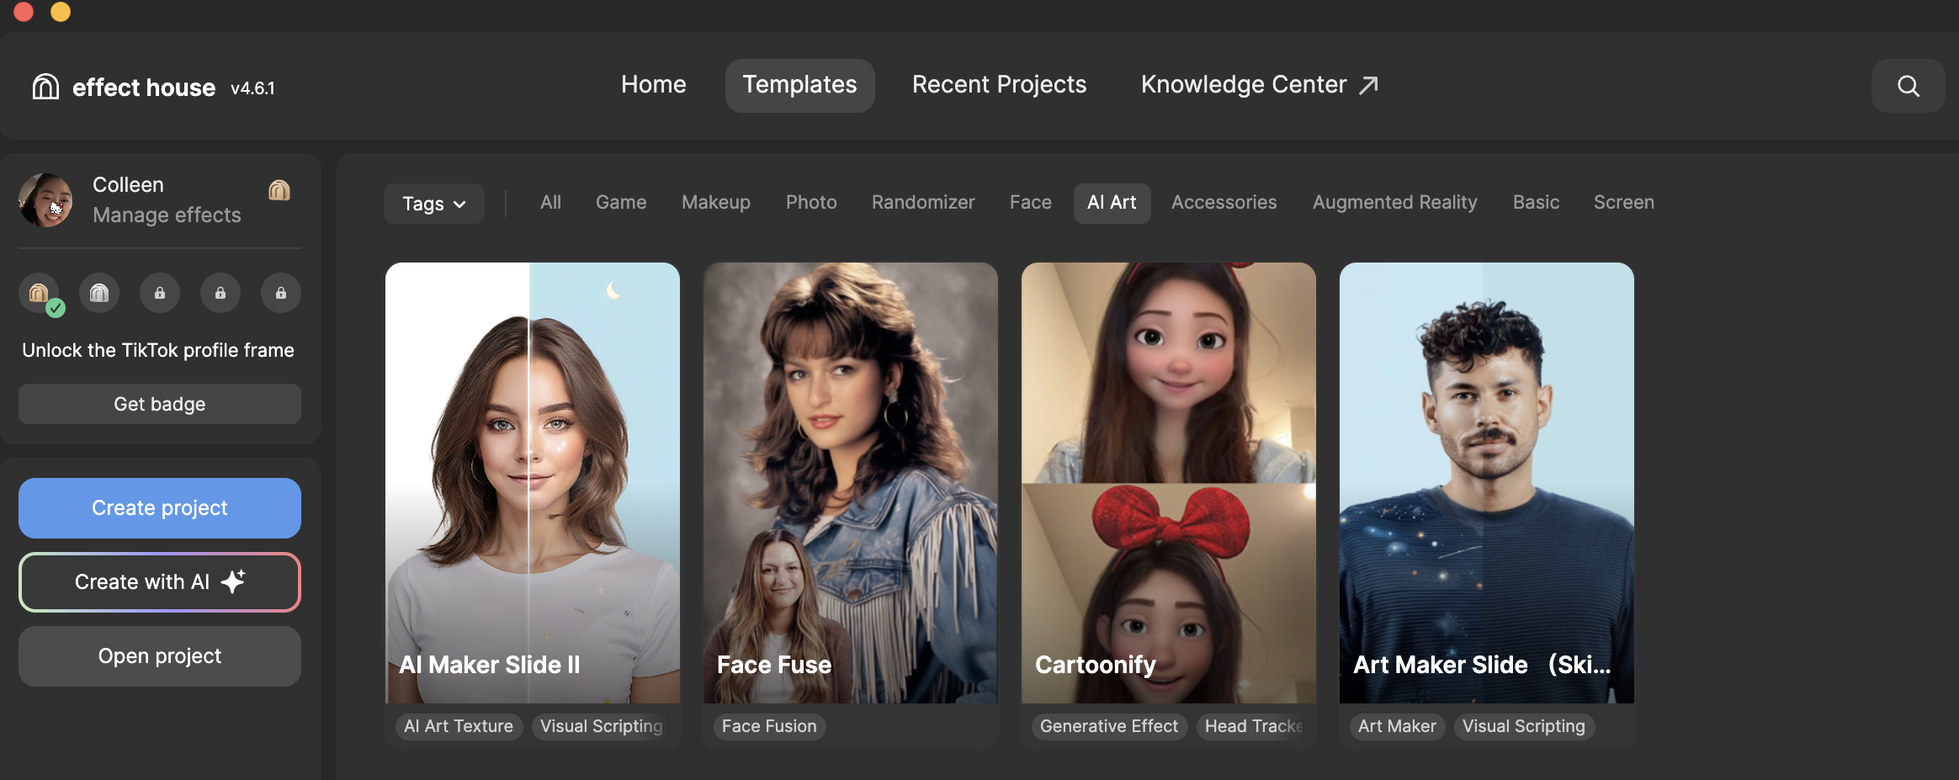Go to the Home tab

[x=654, y=85]
